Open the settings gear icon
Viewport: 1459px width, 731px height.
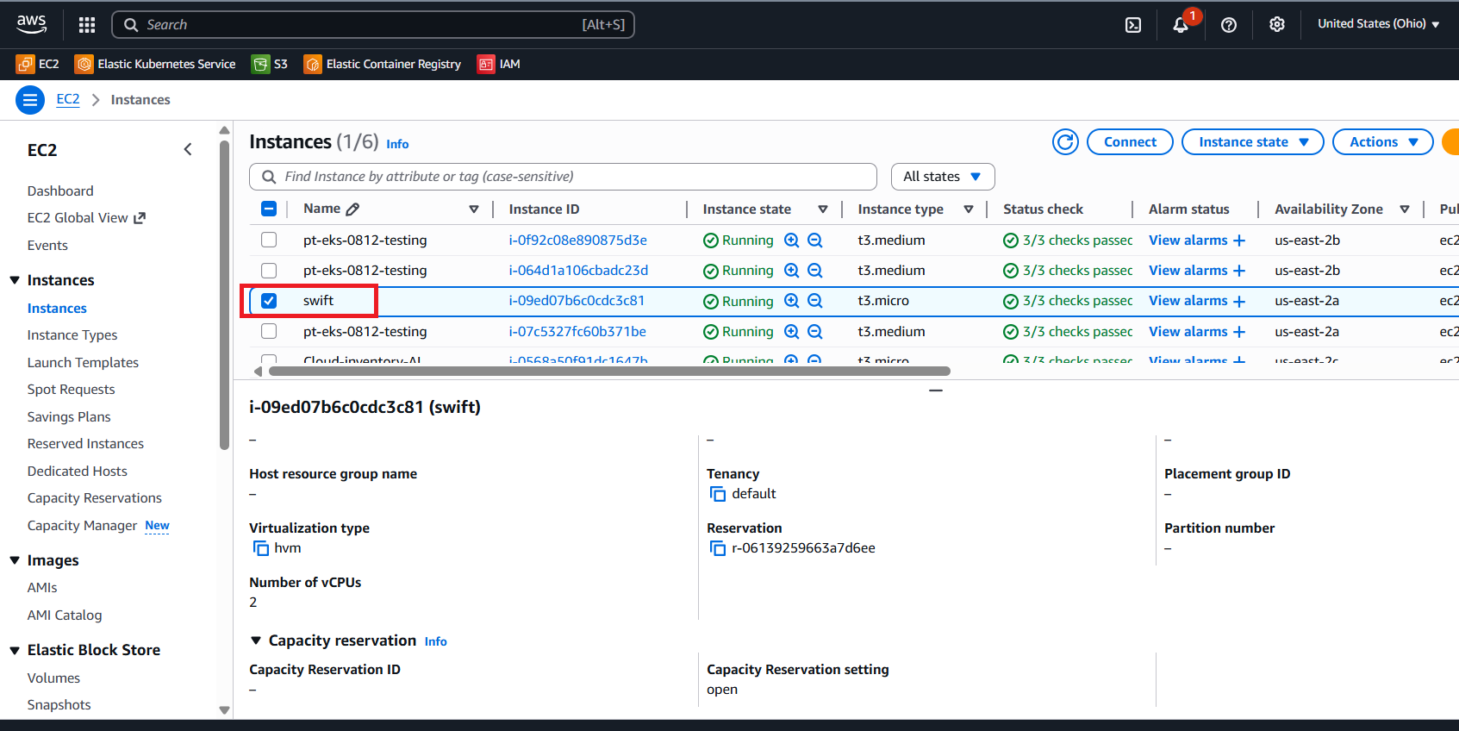[1277, 25]
